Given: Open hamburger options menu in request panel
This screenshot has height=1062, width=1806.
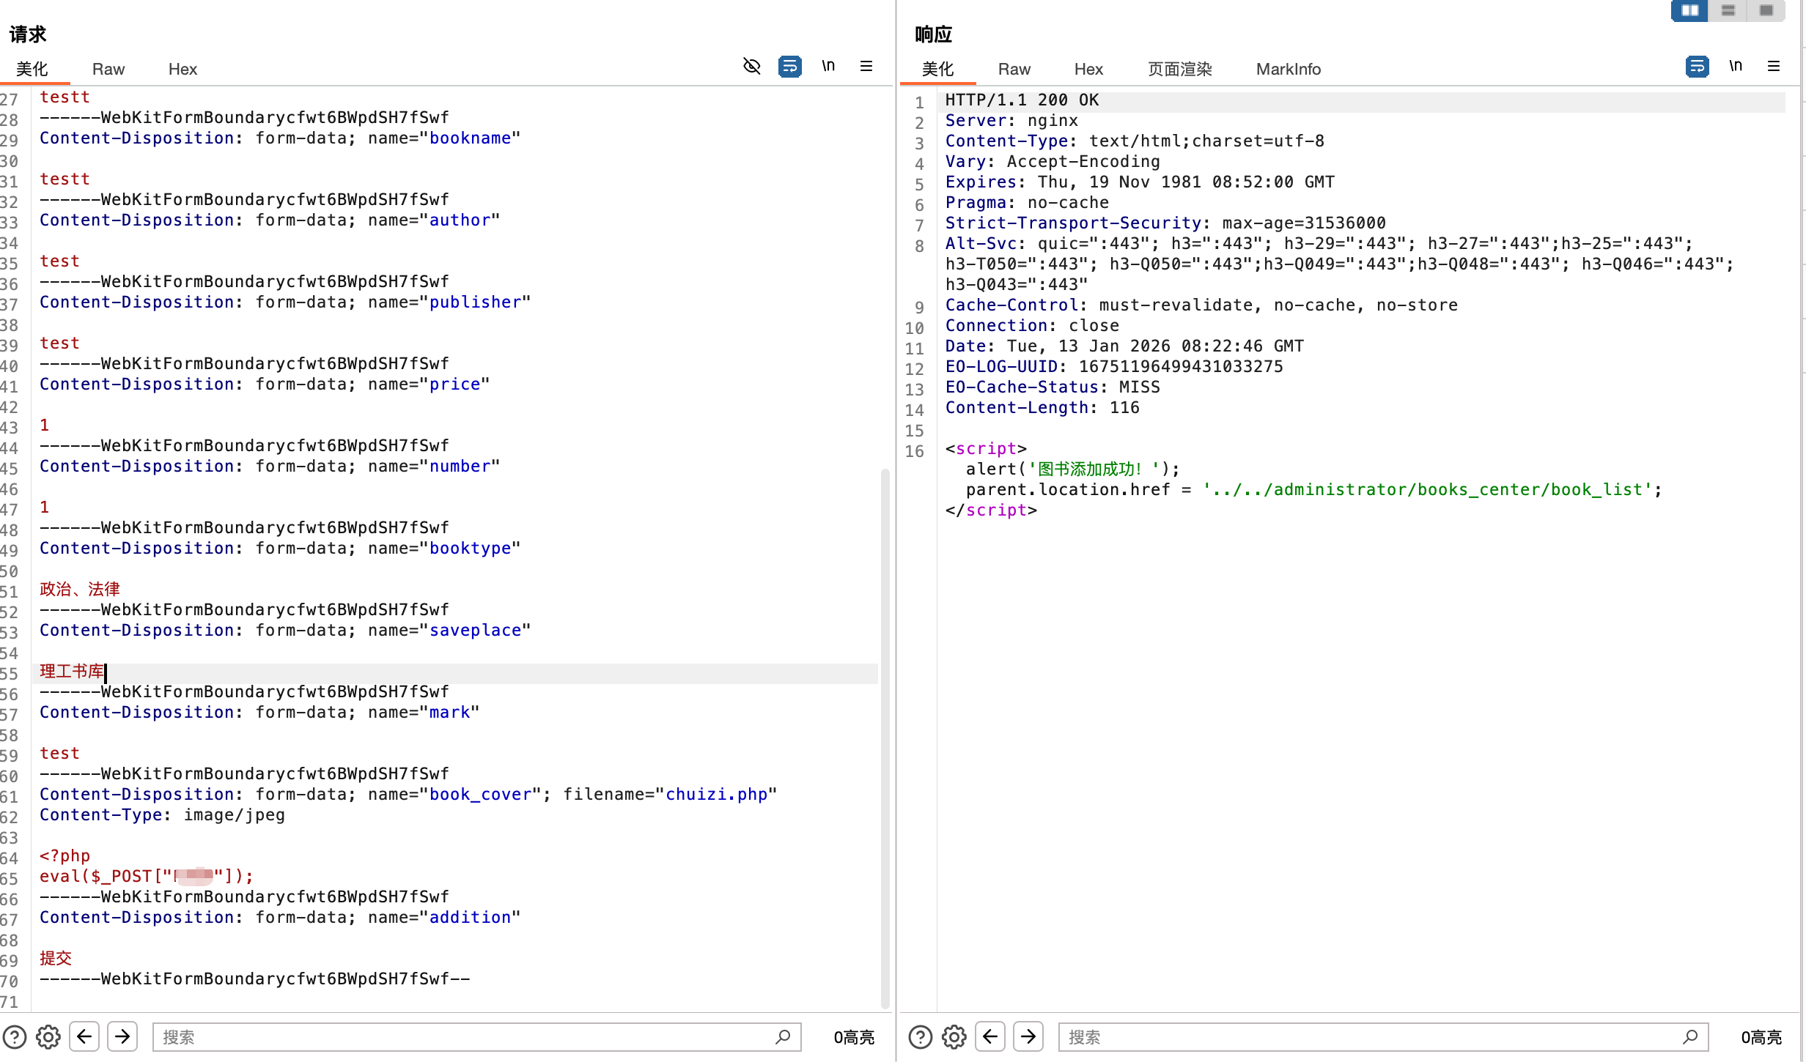Looking at the screenshot, I should tap(866, 66).
